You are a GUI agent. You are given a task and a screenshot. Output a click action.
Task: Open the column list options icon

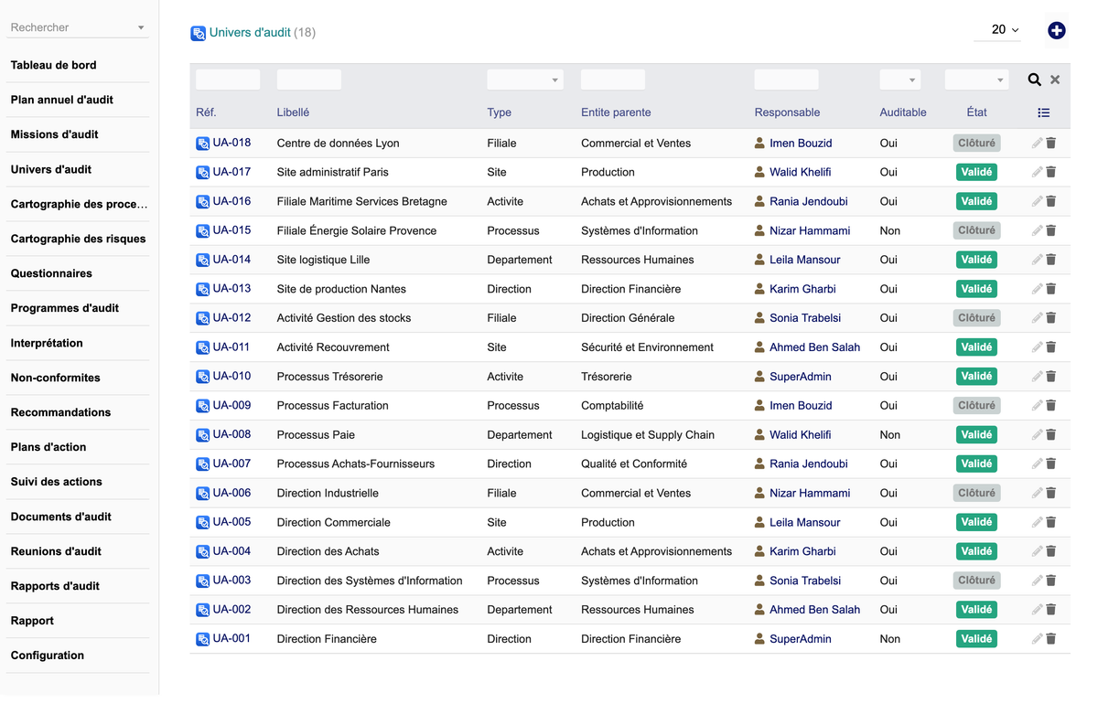pyautogui.click(x=1044, y=112)
